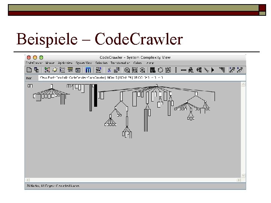Click the vertical dotted line layout icon

pos(176,70)
